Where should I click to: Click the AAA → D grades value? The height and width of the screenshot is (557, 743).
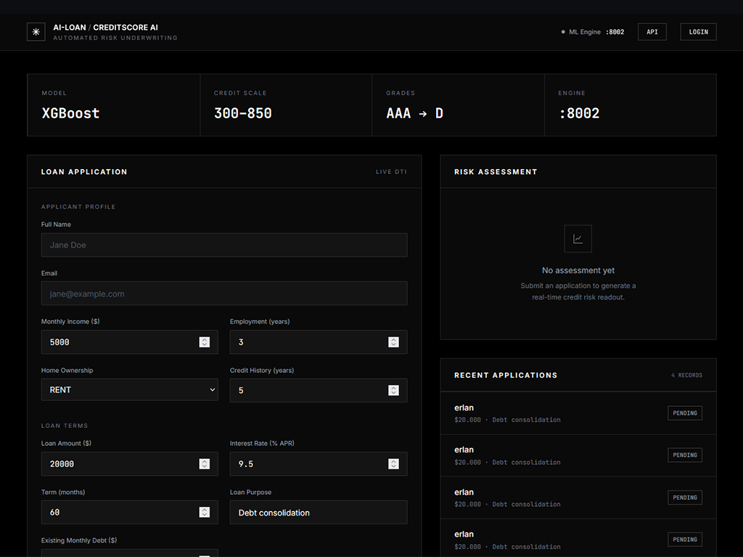click(x=414, y=113)
